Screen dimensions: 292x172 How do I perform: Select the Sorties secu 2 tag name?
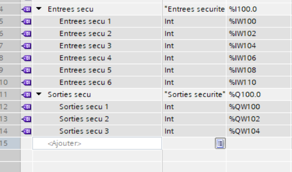(x=84, y=119)
